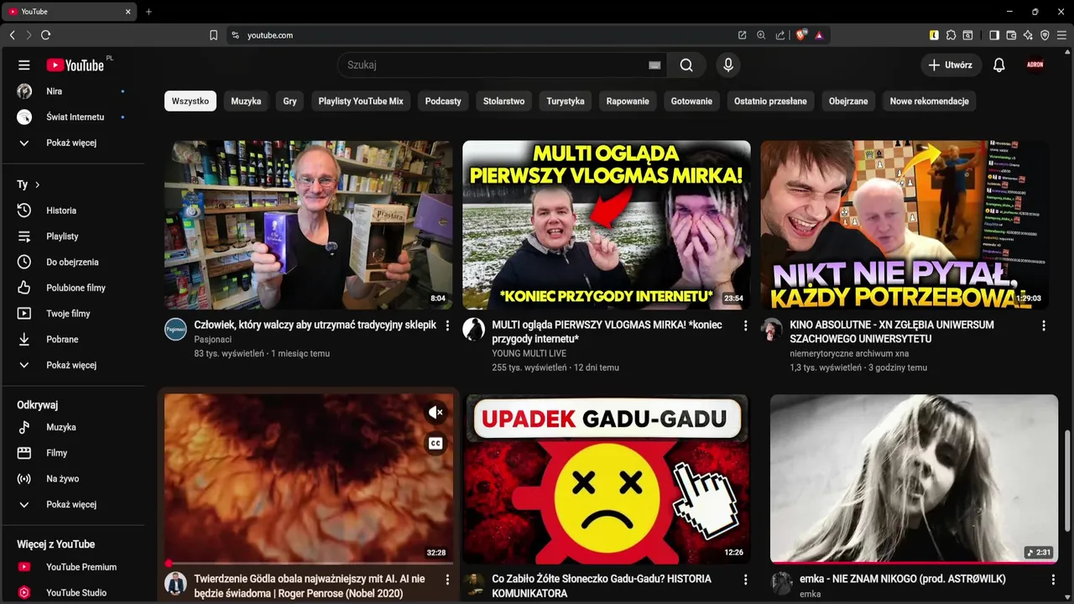The width and height of the screenshot is (1074, 604).
Task: Click the zoom magnifier icon in address bar
Action: tap(761, 35)
